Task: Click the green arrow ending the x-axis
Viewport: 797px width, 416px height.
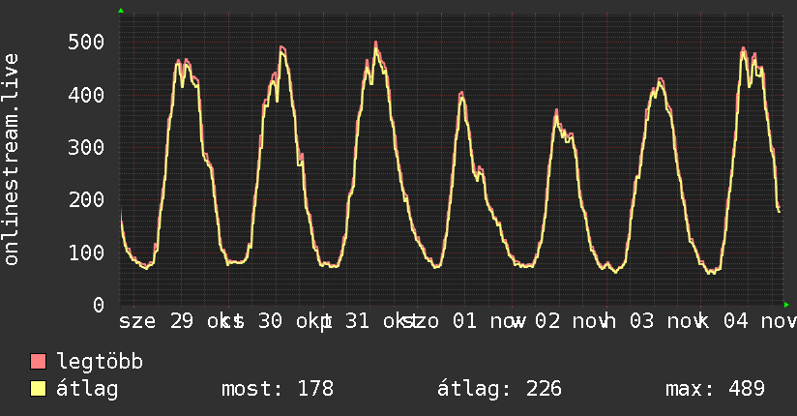Action: click(x=786, y=305)
